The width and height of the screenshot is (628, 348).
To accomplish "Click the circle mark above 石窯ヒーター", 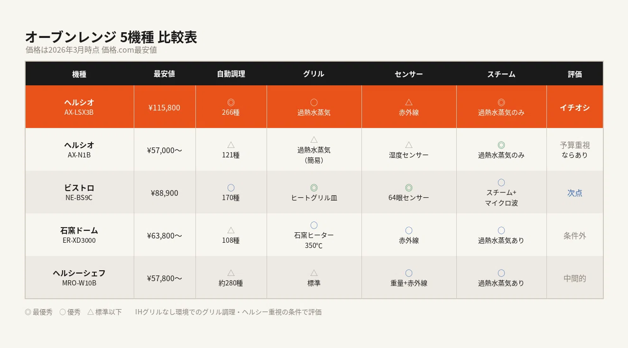I will point(314,225).
